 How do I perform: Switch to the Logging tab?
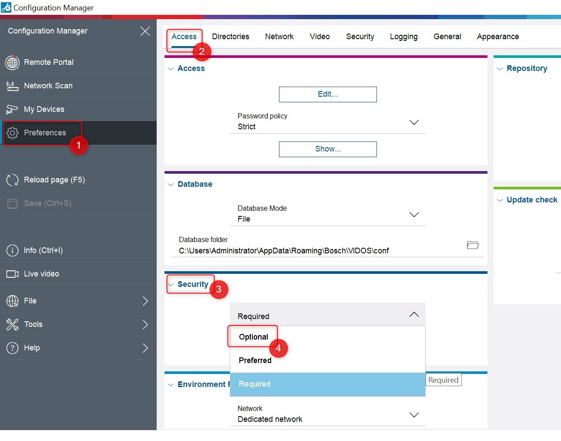click(403, 37)
